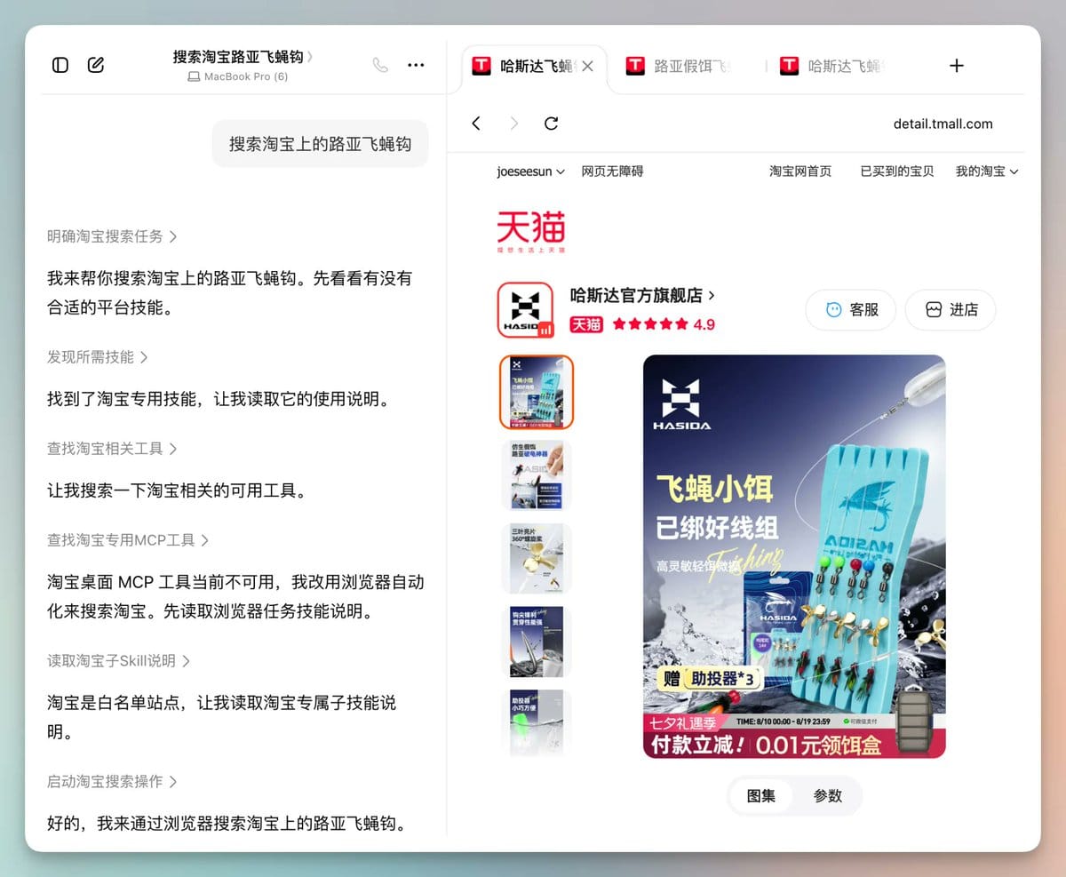Start a new chat with compose icon

(96, 65)
